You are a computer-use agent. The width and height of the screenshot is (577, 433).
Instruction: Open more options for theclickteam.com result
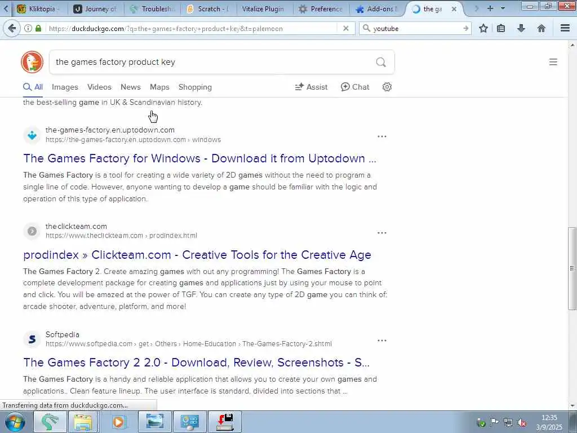tap(382, 233)
